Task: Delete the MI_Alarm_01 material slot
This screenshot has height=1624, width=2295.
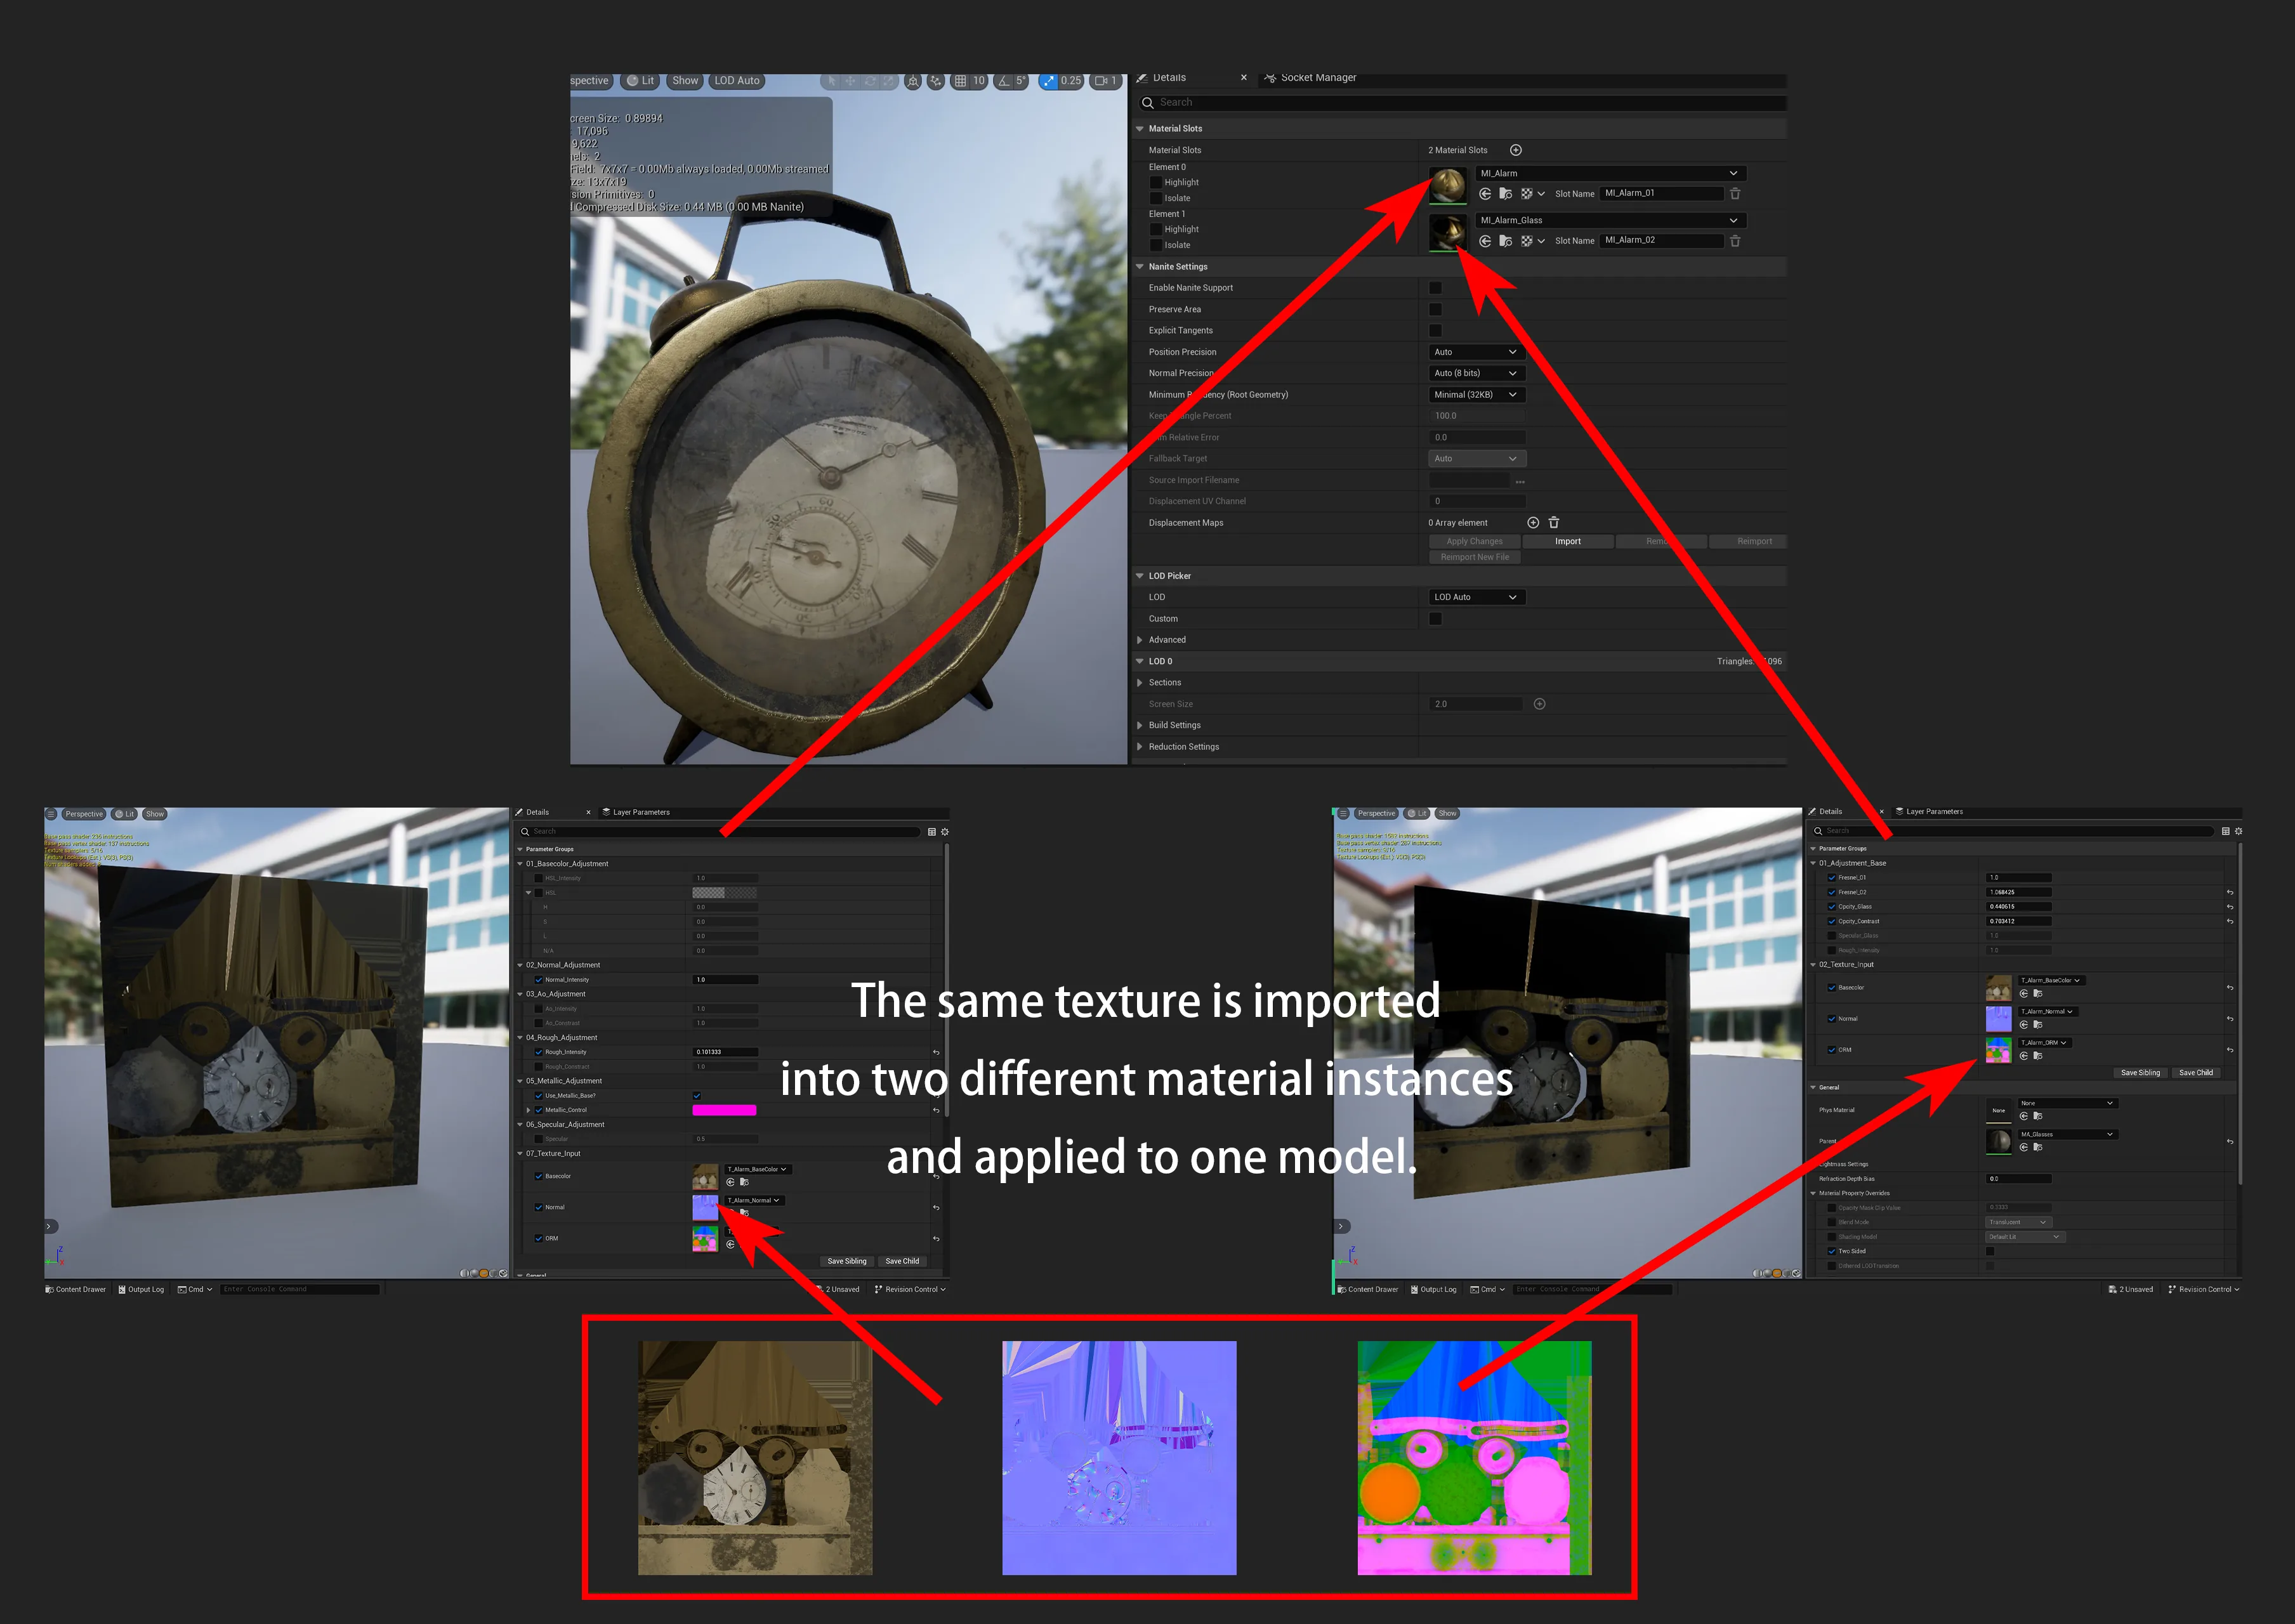Action: tap(1735, 194)
